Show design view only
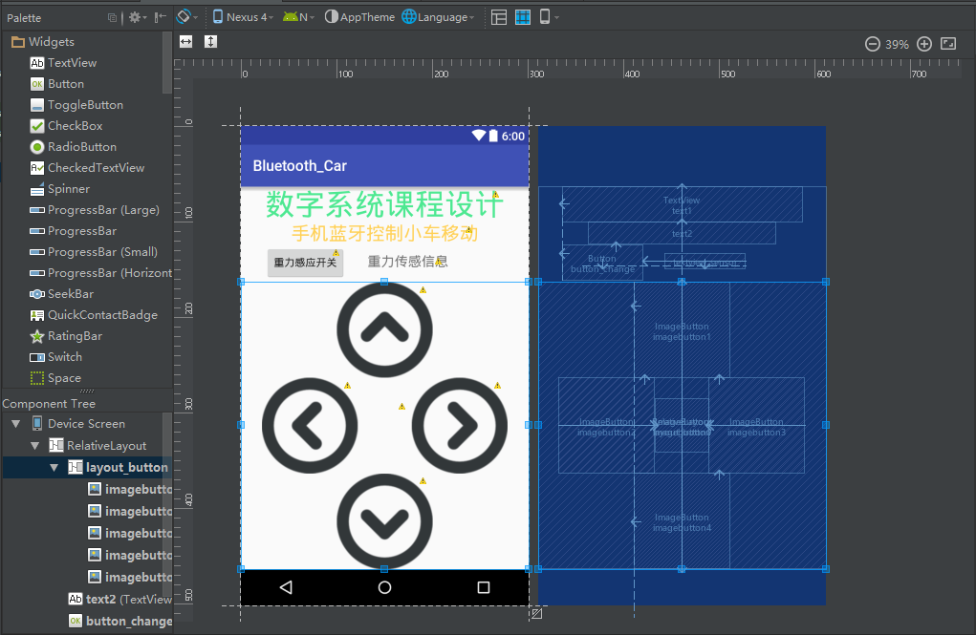 pos(499,17)
